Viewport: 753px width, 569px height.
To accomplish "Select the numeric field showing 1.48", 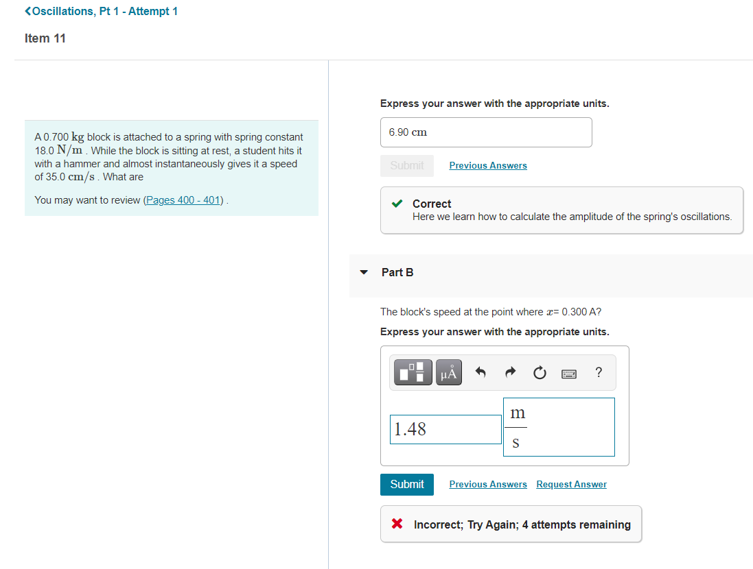I will click(x=445, y=429).
